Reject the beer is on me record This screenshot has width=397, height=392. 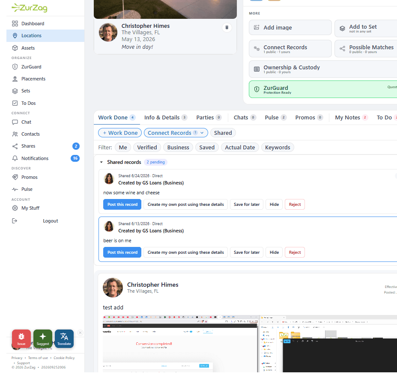[x=295, y=252]
